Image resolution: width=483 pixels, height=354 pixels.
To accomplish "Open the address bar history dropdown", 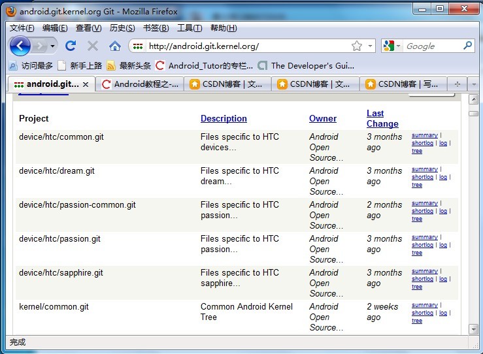I will [x=370, y=46].
